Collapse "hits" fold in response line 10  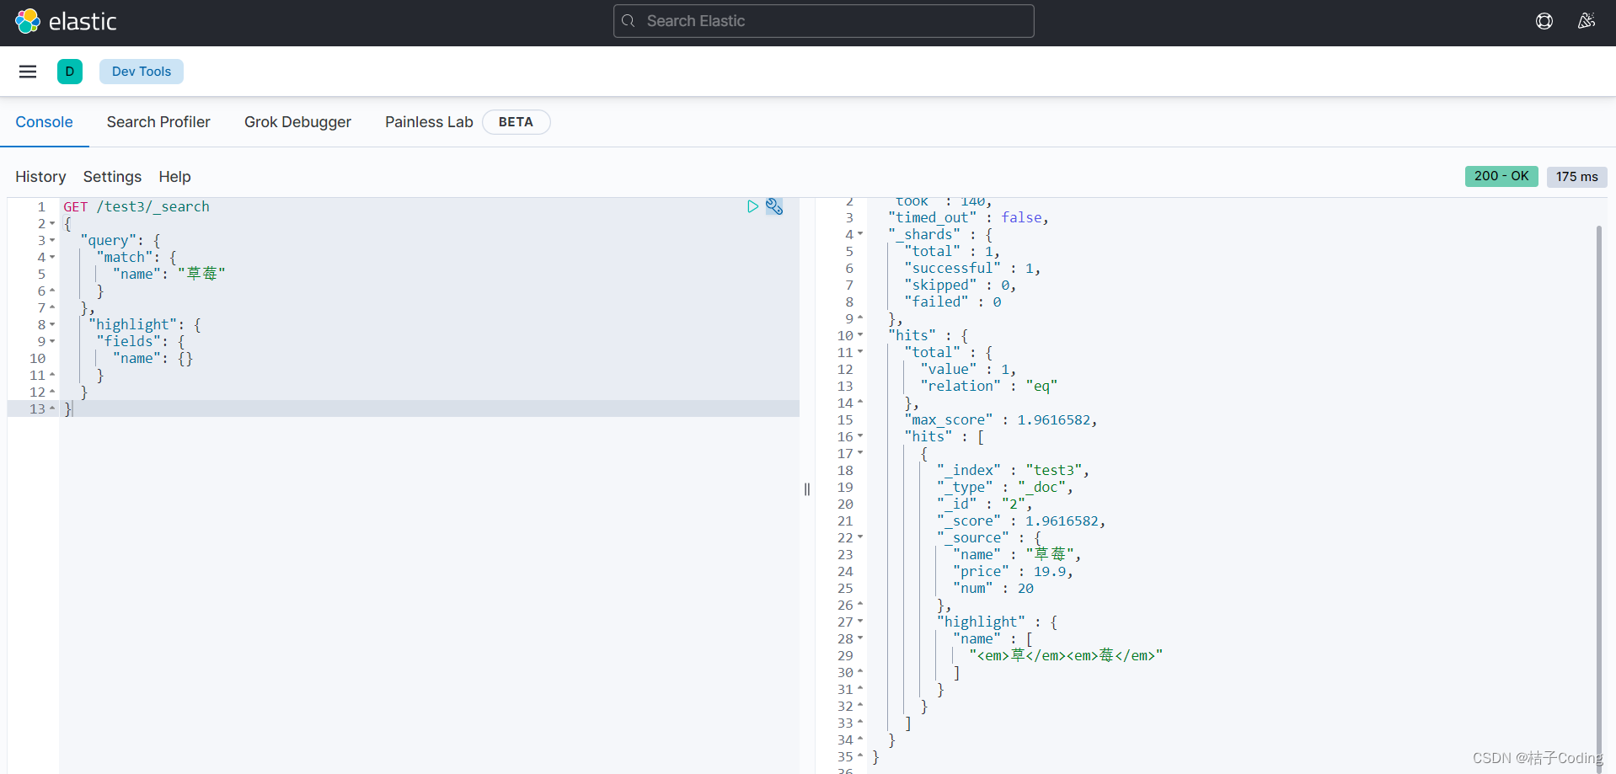[860, 335]
